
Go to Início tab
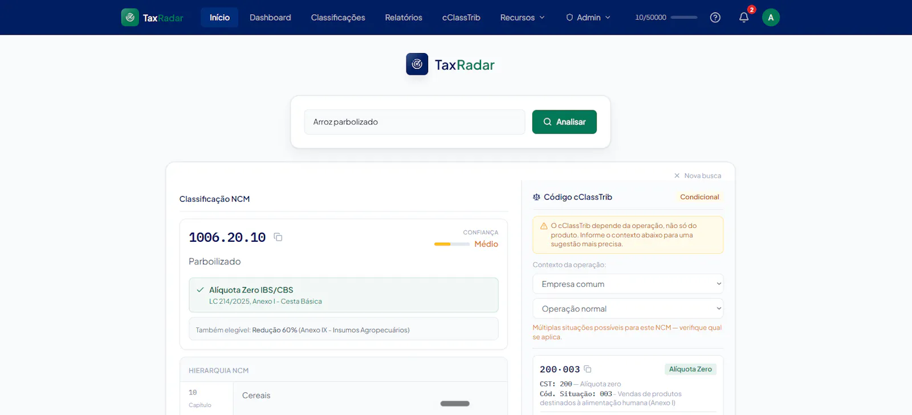click(219, 18)
